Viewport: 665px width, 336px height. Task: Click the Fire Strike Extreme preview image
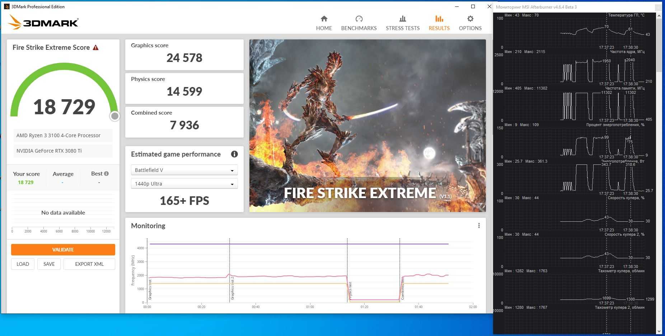point(367,125)
